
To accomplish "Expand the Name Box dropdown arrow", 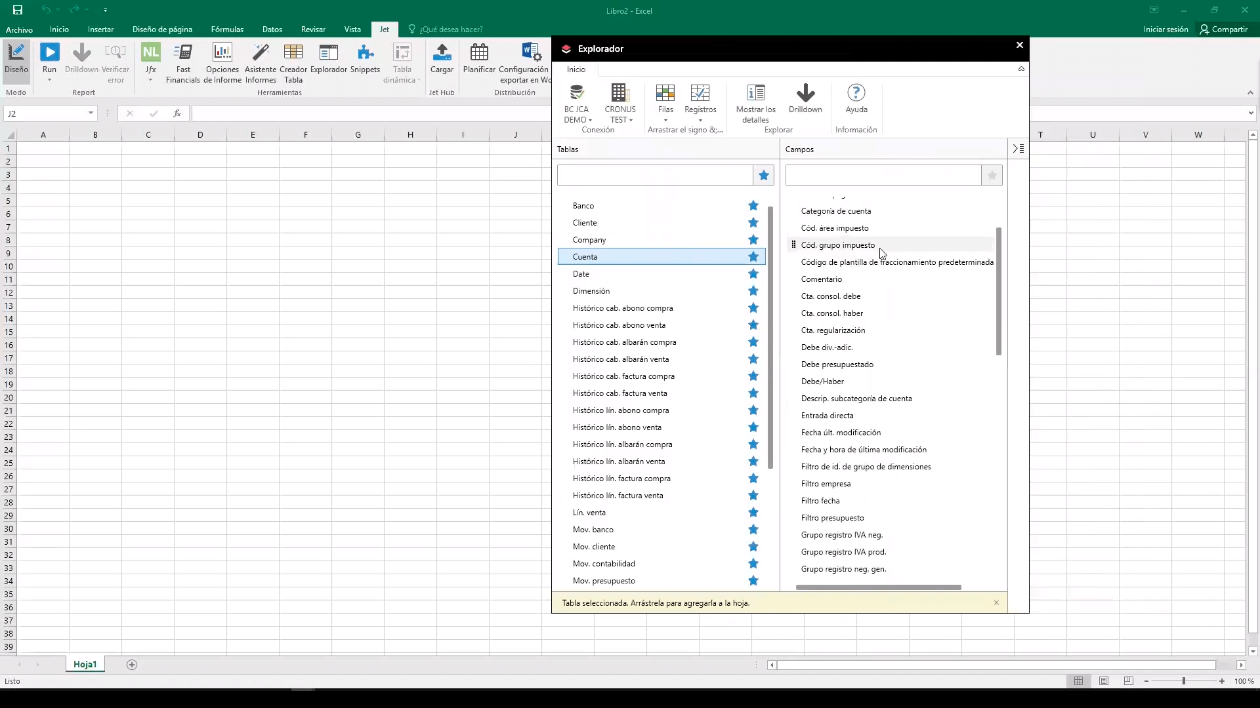I will pyautogui.click(x=91, y=113).
